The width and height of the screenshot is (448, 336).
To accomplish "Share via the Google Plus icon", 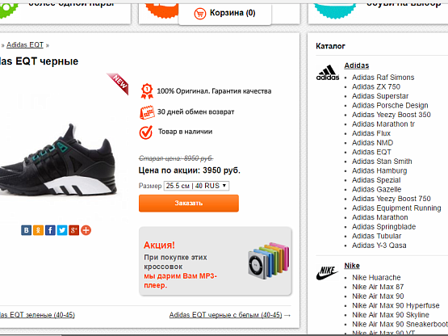I will pyautogui.click(x=73, y=230).
